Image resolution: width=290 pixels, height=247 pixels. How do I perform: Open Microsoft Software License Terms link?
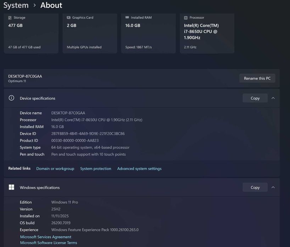click(x=49, y=243)
